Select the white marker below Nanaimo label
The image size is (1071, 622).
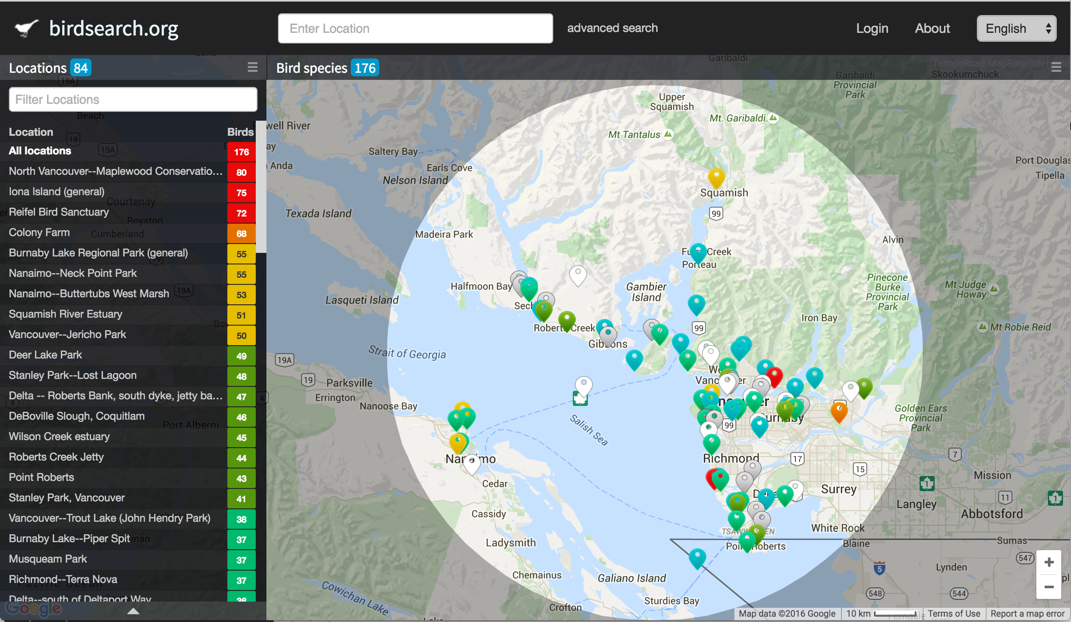[472, 465]
